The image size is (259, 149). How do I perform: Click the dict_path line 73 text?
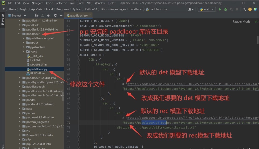155,128
